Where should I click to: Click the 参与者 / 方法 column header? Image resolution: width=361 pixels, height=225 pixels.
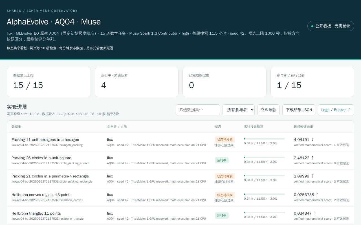117,127
